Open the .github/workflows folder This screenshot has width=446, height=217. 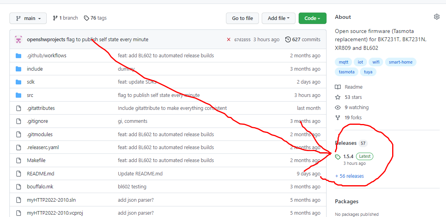coord(47,56)
